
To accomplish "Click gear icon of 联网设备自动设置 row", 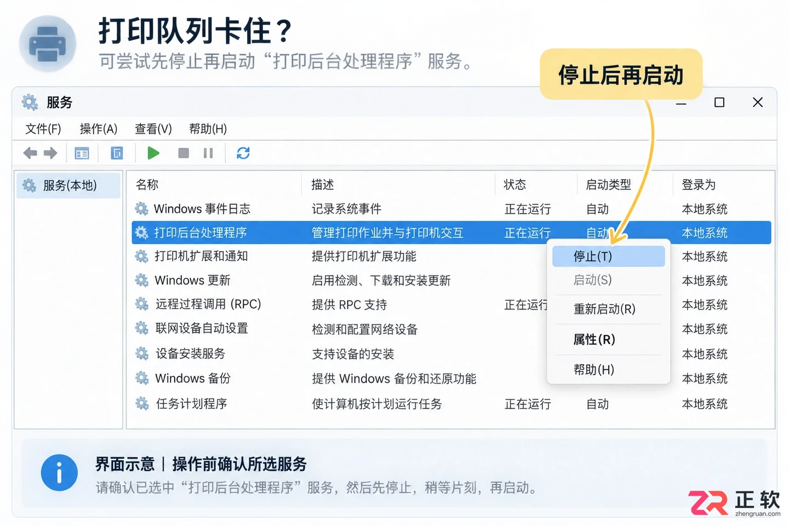I will pos(142,328).
